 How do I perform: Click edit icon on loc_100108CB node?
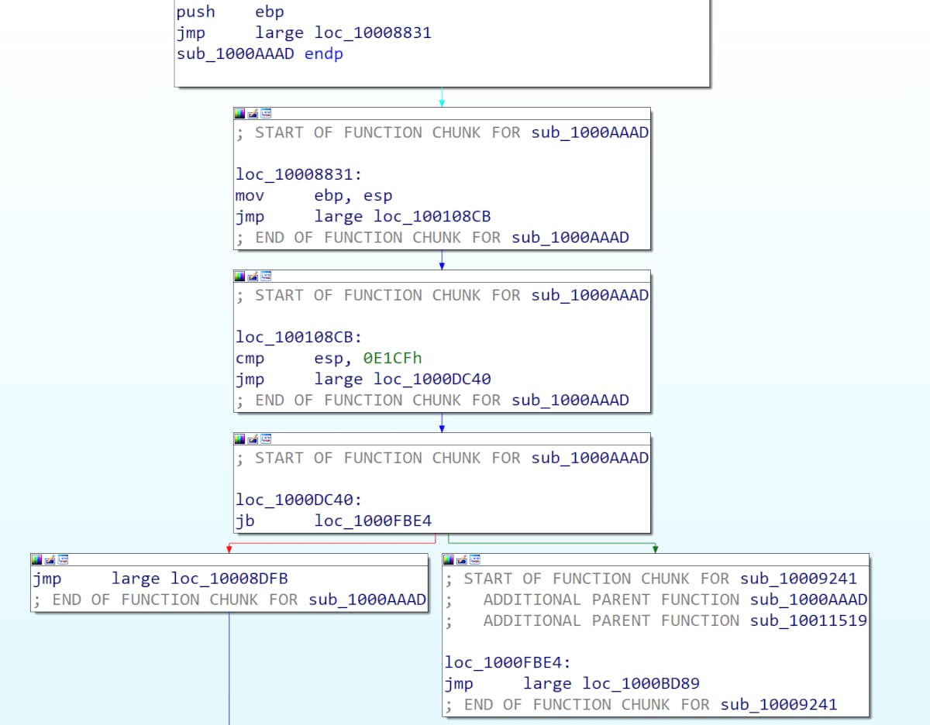coord(253,276)
